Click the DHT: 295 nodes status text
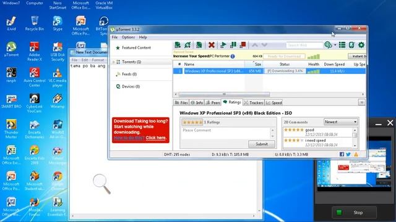The height and width of the screenshot is (222, 396). pos(177,155)
